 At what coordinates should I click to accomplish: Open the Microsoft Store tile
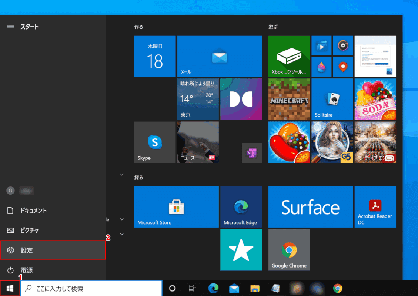(176, 207)
